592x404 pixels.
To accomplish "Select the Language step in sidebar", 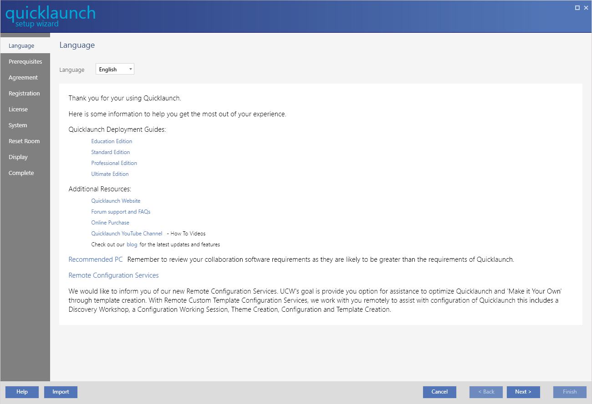I will click(25, 45).
